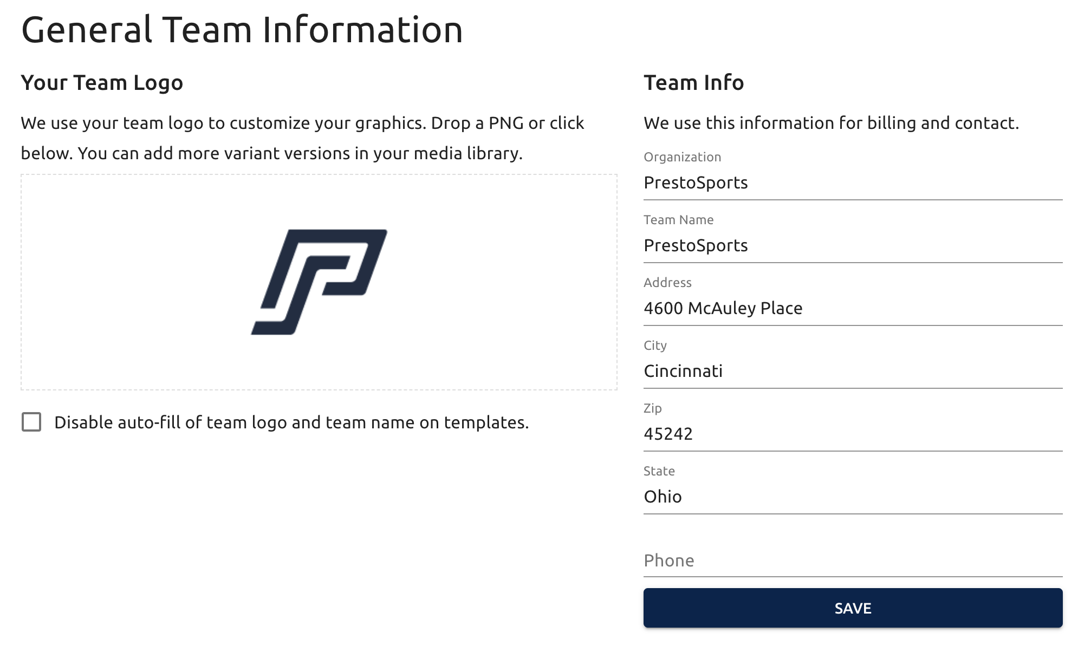Click the State field showing Ohio

point(852,497)
